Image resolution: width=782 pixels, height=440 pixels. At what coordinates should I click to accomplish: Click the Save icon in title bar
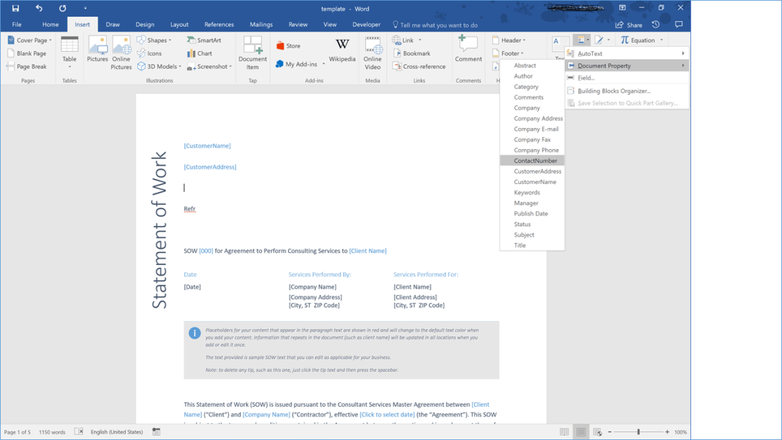(x=15, y=9)
